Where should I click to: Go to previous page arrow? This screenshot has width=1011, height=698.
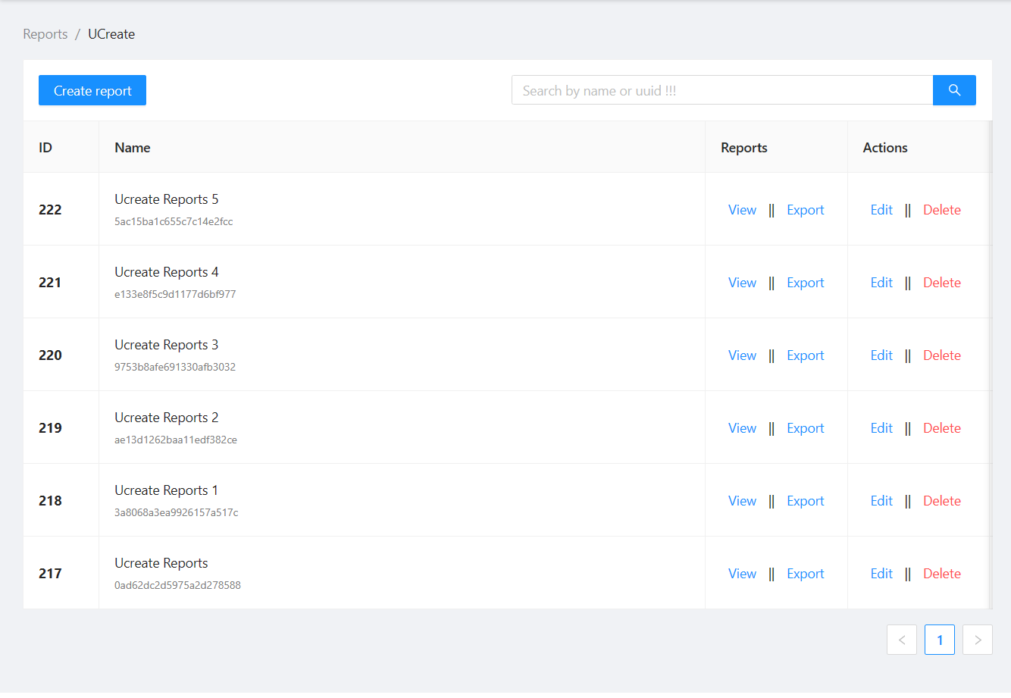pos(902,640)
